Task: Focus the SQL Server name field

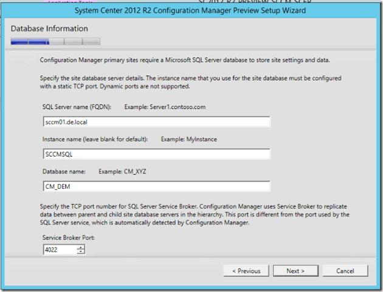Action: 156,121
